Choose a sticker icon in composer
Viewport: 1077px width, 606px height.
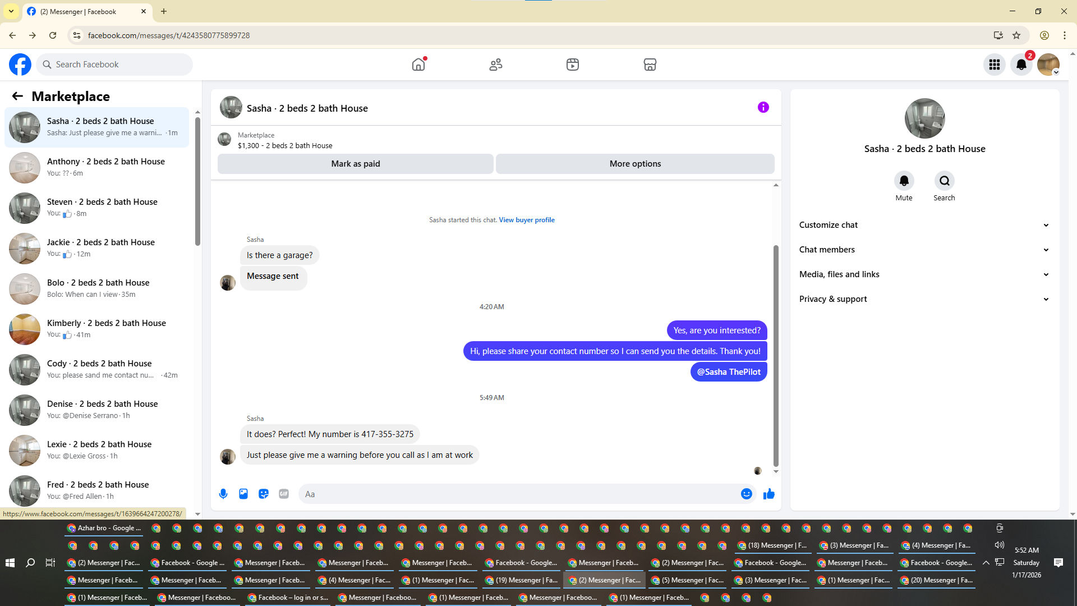[264, 494]
